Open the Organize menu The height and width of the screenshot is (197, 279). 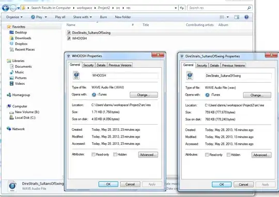click(x=14, y=17)
